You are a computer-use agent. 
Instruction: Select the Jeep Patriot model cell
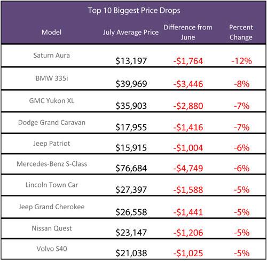[x=52, y=144]
